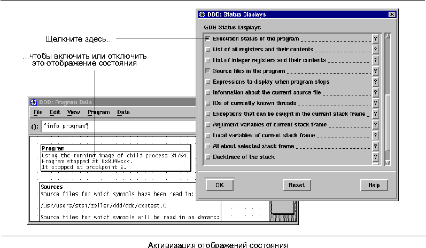Open View menu in Program Data window
The image size is (426, 248).
coord(74,112)
